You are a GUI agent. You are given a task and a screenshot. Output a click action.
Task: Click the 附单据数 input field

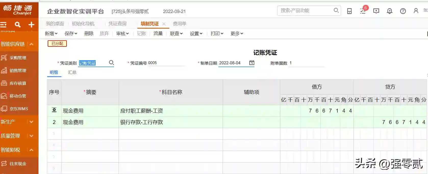pyautogui.click(x=306, y=63)
